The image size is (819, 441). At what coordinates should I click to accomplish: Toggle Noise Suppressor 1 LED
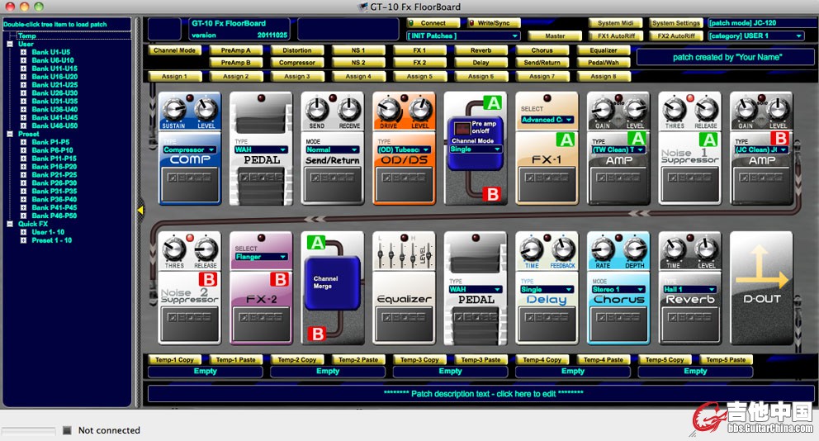tap(690, 97)
